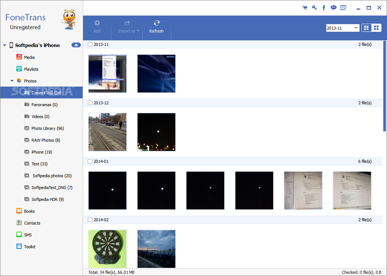
Task: Select the night moon photo in 2013-12
Action: (x=156, y=132)
